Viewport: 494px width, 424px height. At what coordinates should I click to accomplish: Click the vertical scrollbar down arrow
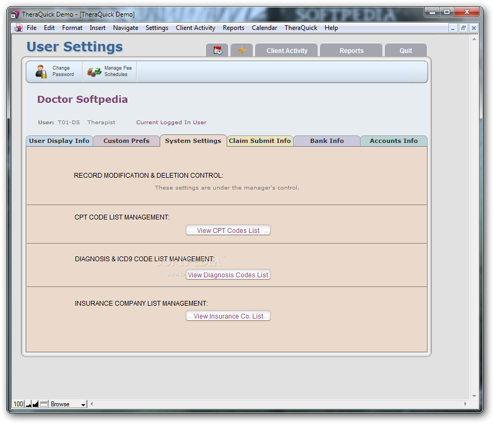(x=474, y=396)
